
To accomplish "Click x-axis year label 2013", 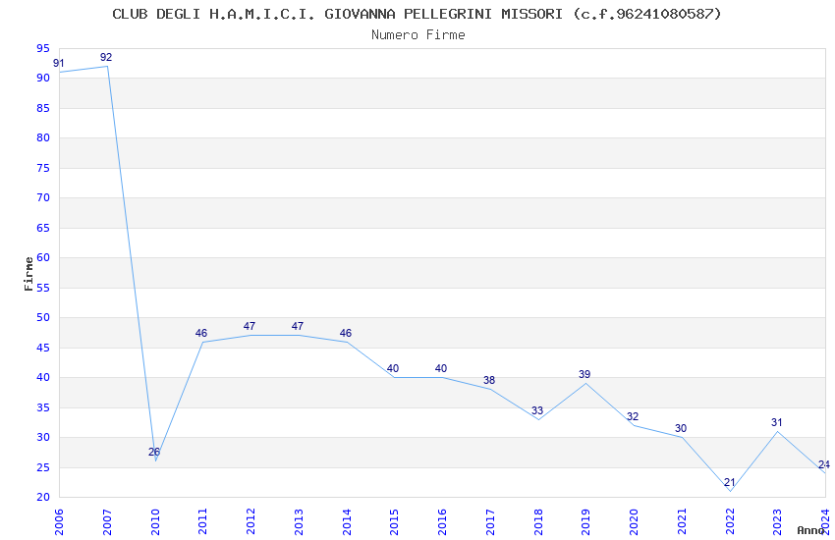I will 299,521.
